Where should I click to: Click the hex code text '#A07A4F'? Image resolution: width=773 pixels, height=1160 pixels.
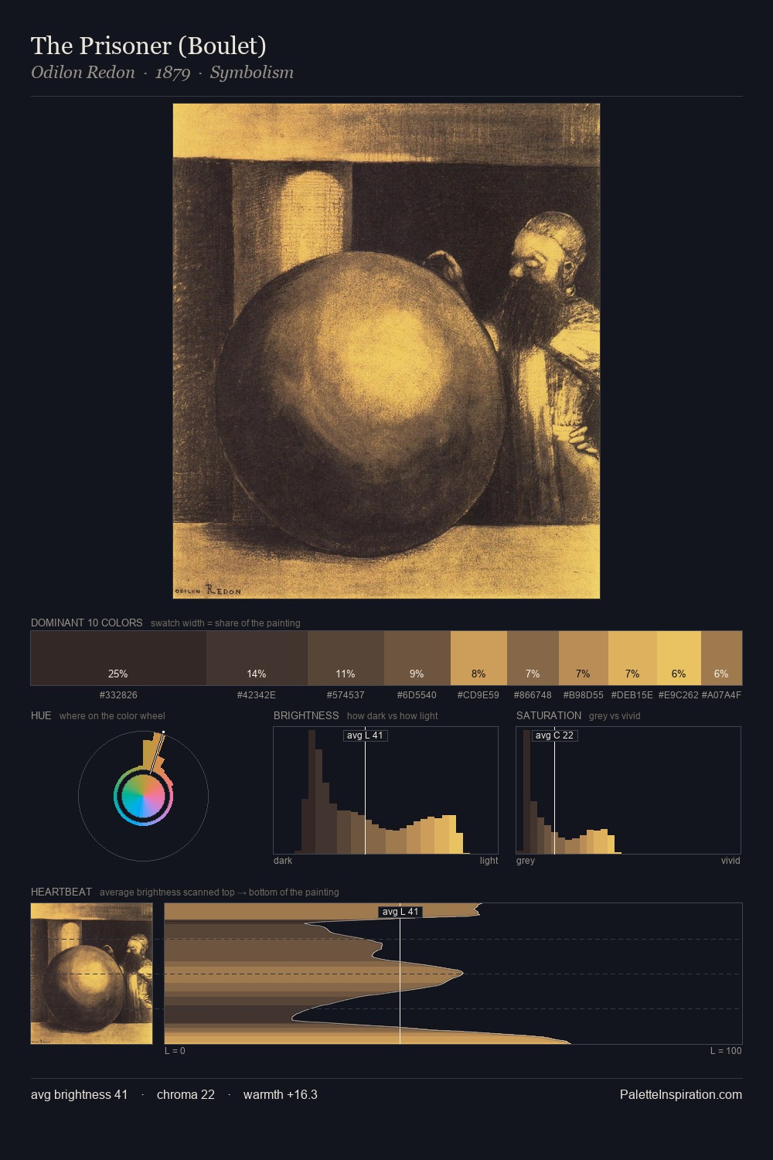click(x=721, y=695)
